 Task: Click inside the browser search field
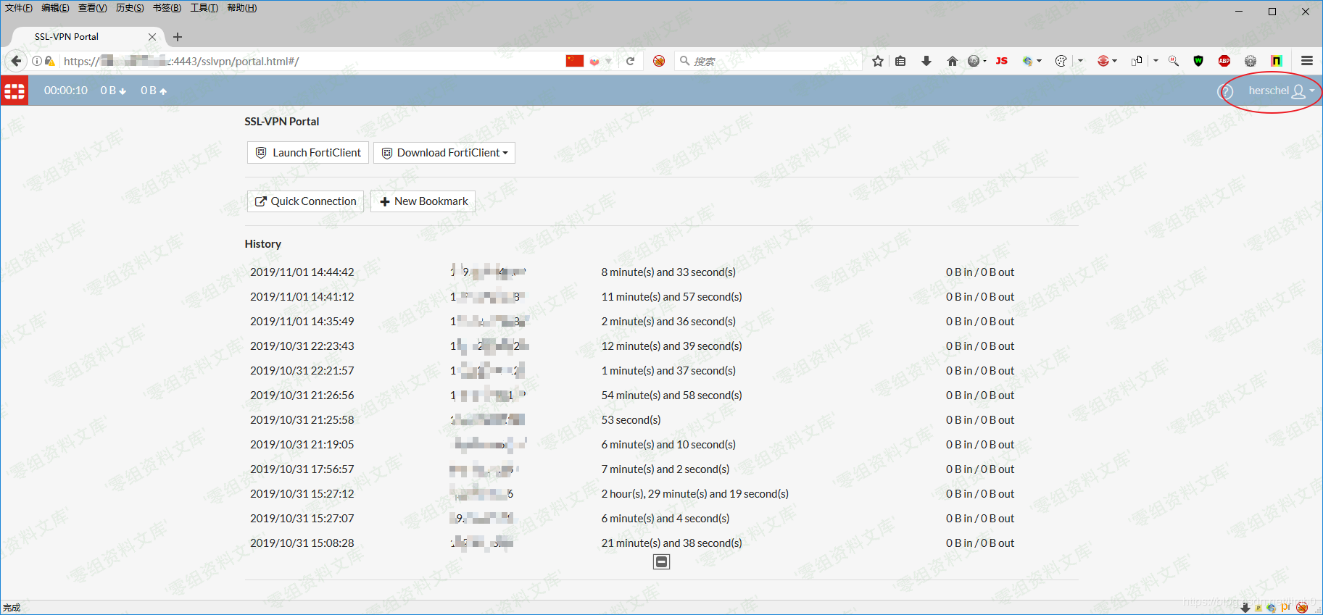(x=768, y=61)
